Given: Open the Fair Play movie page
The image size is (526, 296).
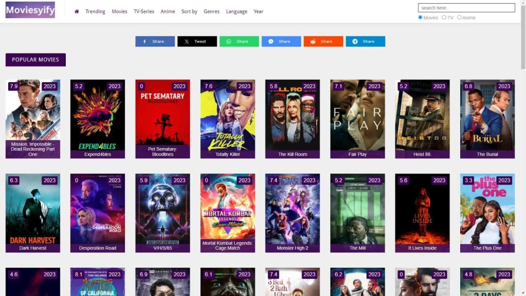Looking at the screenshot, I should 357,118.
